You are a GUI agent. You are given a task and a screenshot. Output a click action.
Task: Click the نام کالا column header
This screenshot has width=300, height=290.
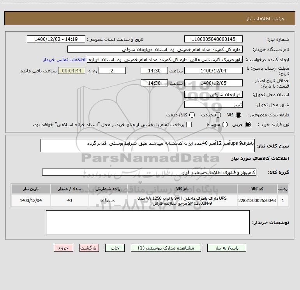click(182, 189)
